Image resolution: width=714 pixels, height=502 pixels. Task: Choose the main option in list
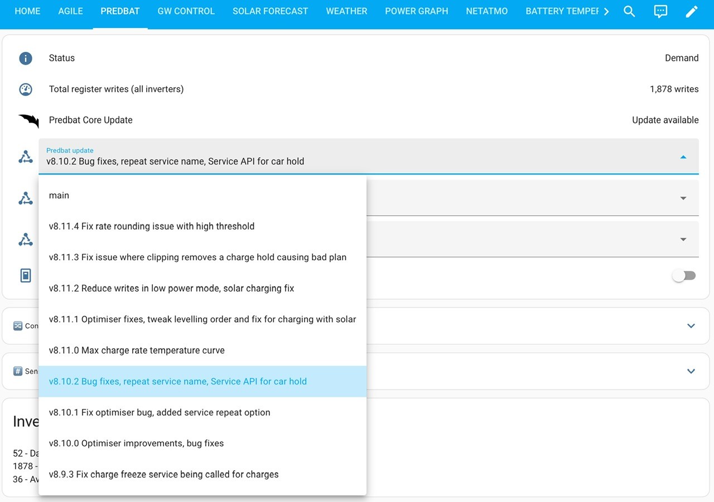[x=202, y=196]
